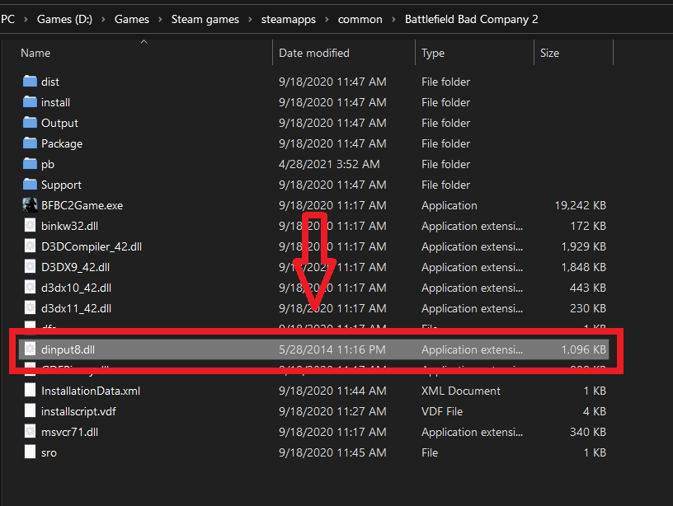The height and width of the screenshot is (506, 673).
Task: Click the Output folder icon
Action: (x=30, y=122)
